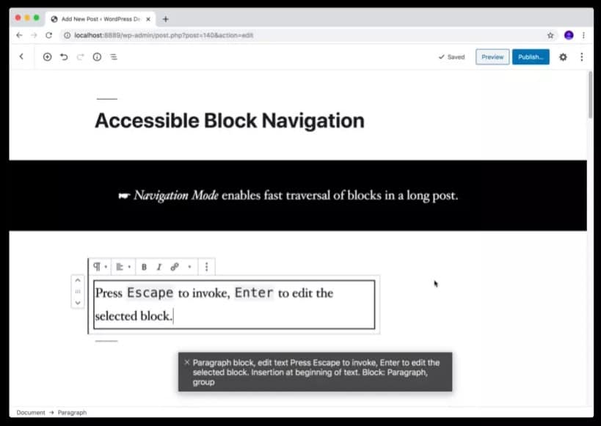Grab the block drag handle
Screen dimensions: 601x426
point(78,292)
